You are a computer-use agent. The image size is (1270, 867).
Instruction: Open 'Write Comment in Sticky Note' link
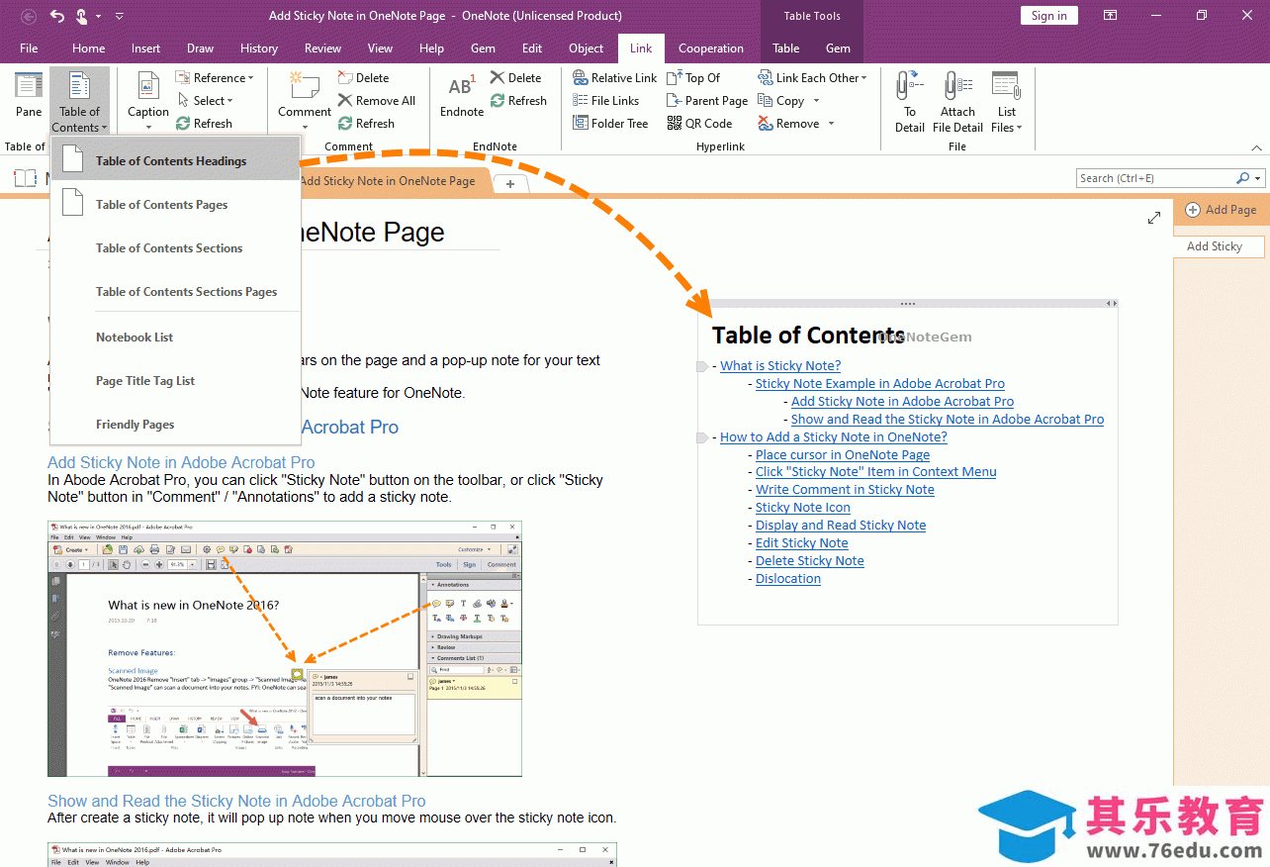coord(845,490)
